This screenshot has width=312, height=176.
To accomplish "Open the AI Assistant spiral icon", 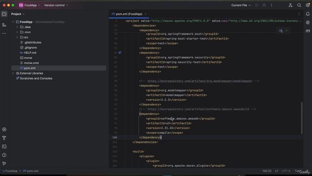I will (308, 22).
